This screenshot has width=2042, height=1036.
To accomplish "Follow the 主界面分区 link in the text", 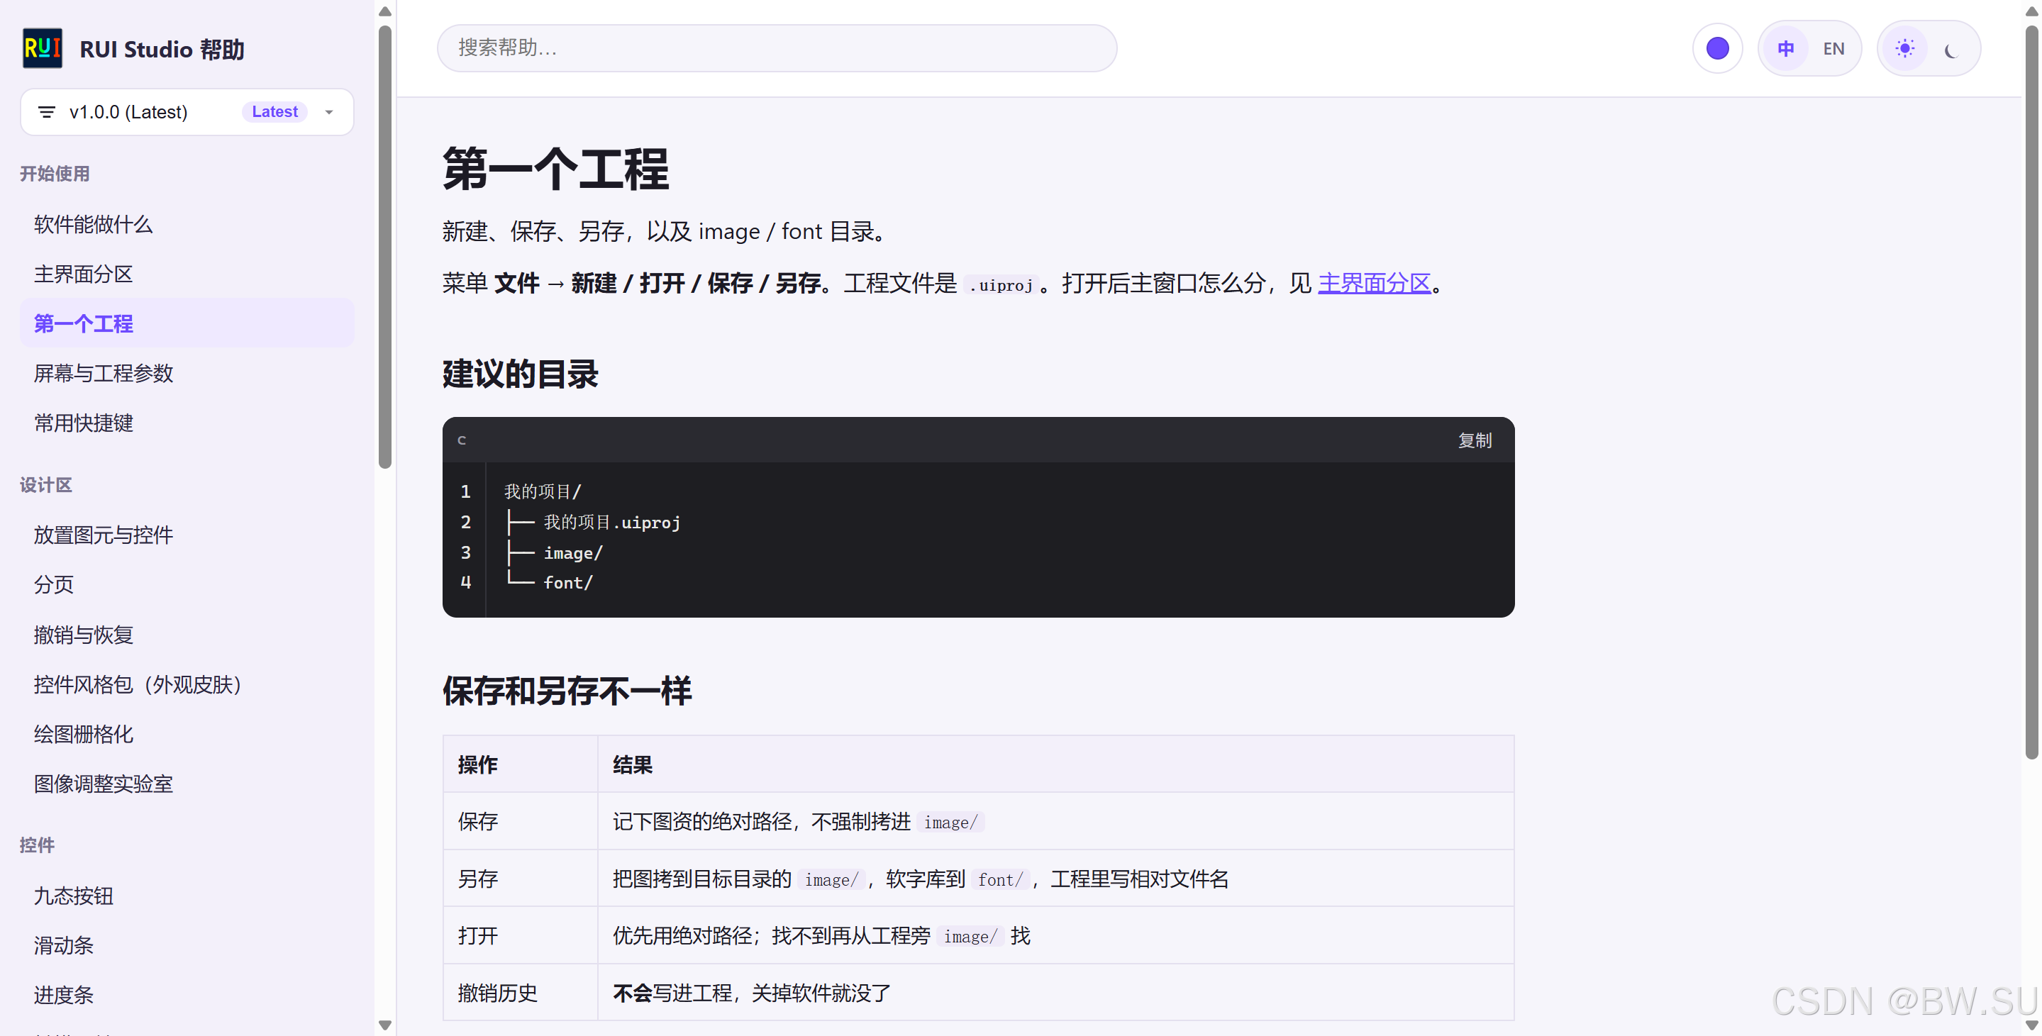I will pyautogui.click(x=1374, y=283).
